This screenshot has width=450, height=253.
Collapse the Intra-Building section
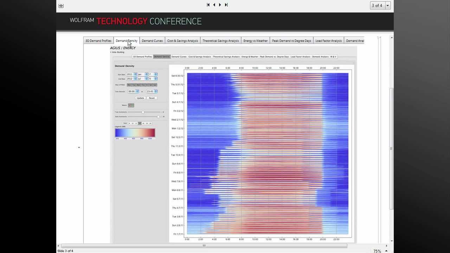pos(111,52)
